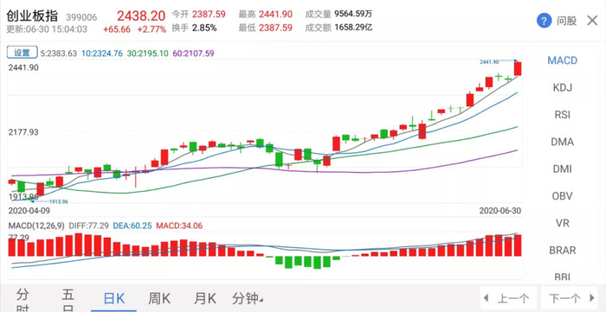Image resolution: width=606 pixels, height=312 pixels.
Task: Click the stock name 创业板指
Action: [32, 16]
